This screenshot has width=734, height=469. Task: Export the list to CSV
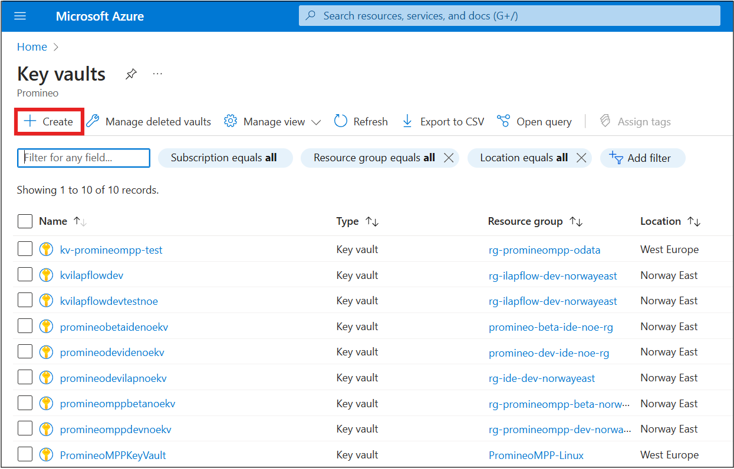(x=443, y=122)
